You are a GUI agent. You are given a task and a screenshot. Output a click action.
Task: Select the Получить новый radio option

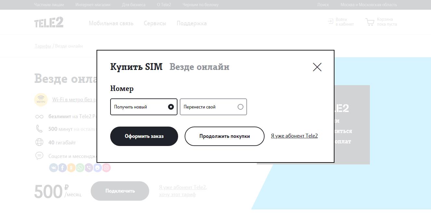pyautogui.click(x=144, y=107)
